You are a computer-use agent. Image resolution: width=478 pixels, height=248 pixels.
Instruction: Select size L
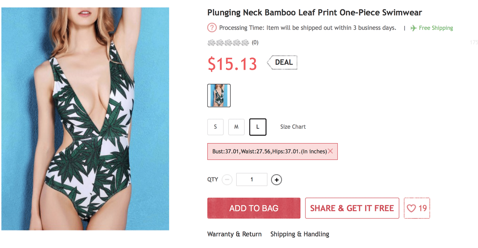click(x=258, y=127)
